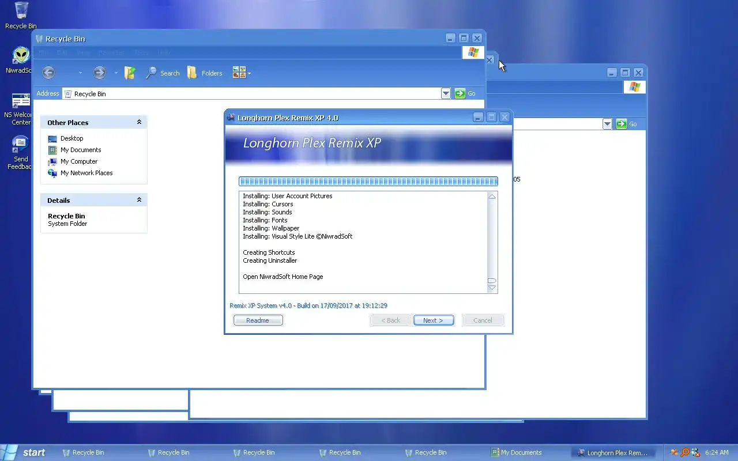The width and height of the screenshot is (738, 461).
Task: Open Search from the Recycle Bin toolbar
Action: [163, 73]
